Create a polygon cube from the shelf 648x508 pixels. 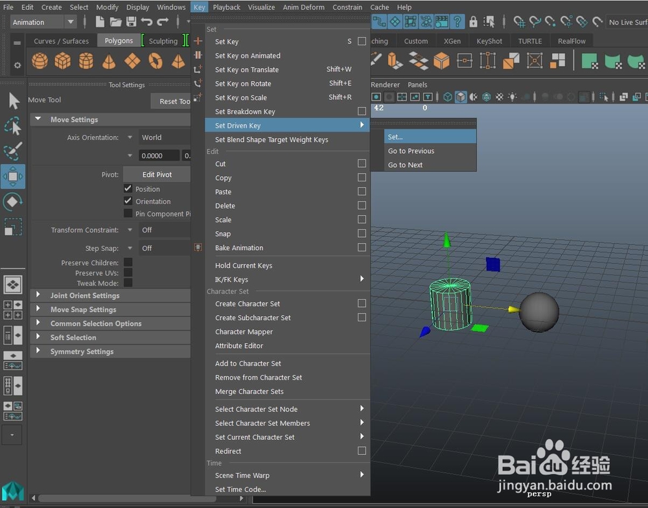coord(63,61)
